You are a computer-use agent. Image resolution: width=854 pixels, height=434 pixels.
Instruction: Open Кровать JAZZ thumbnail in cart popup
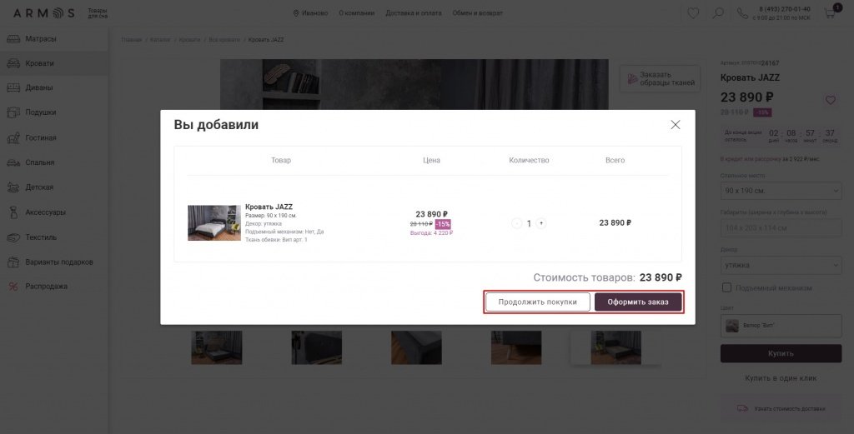tap(214, 222)
